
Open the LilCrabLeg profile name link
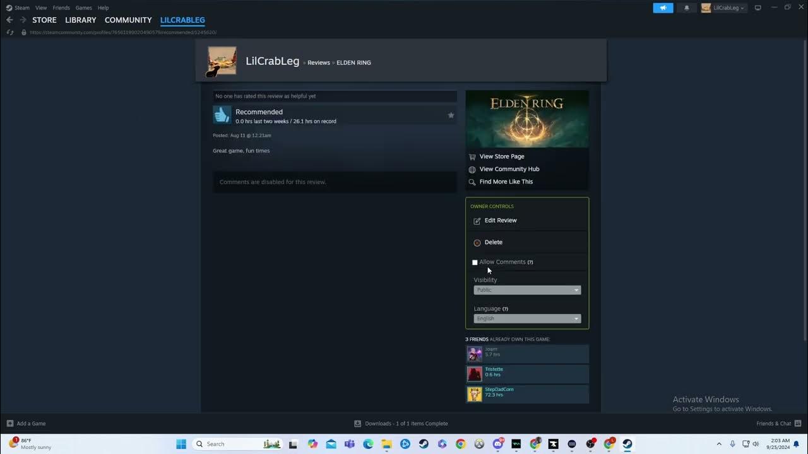coord(272,61)
